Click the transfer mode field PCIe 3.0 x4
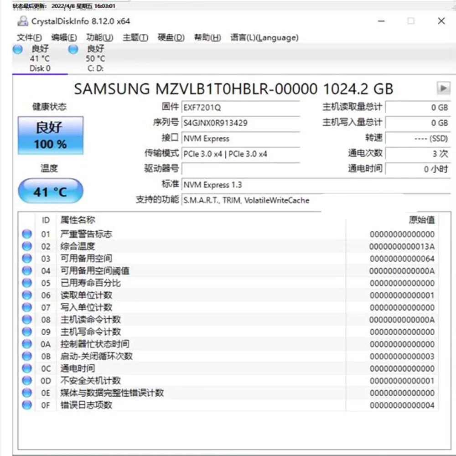Screen dimensions: 456x456 (241, 154)
